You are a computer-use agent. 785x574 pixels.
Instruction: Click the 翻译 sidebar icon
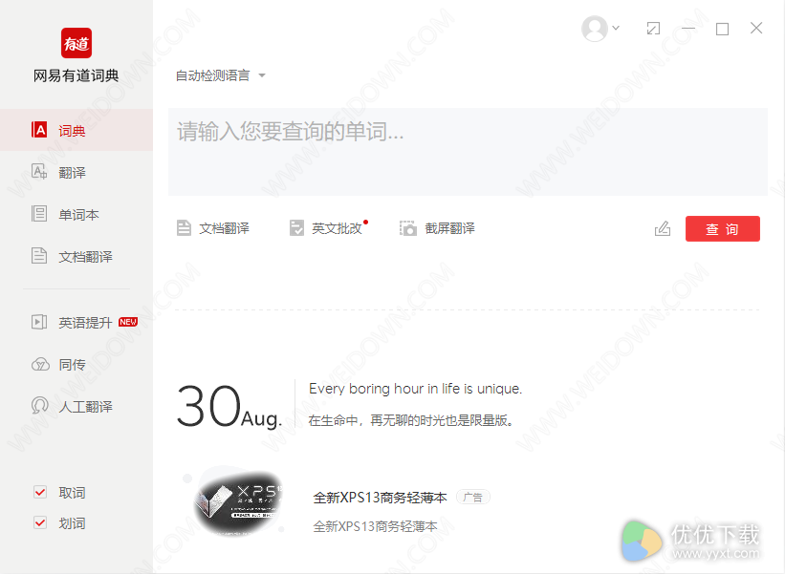pyautogui.click(x=39, y=172)
